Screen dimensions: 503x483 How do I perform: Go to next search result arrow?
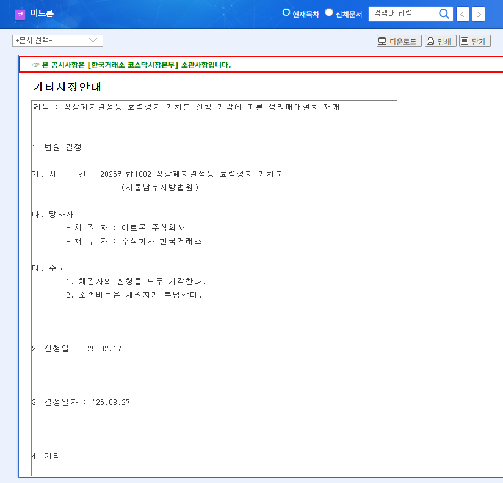tap(479, 14)
